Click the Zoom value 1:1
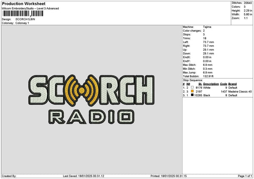 pos(246,18)
